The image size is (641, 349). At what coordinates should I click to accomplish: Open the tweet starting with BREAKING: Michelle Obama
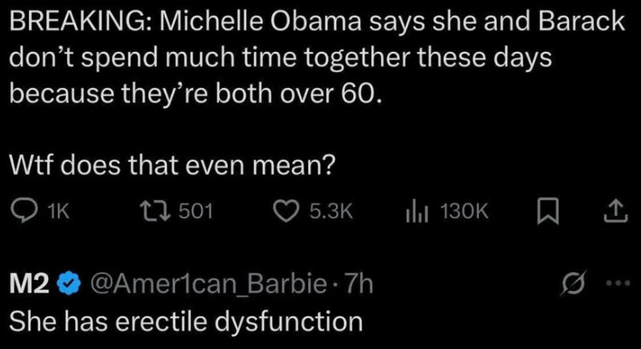tap(317, 57)
